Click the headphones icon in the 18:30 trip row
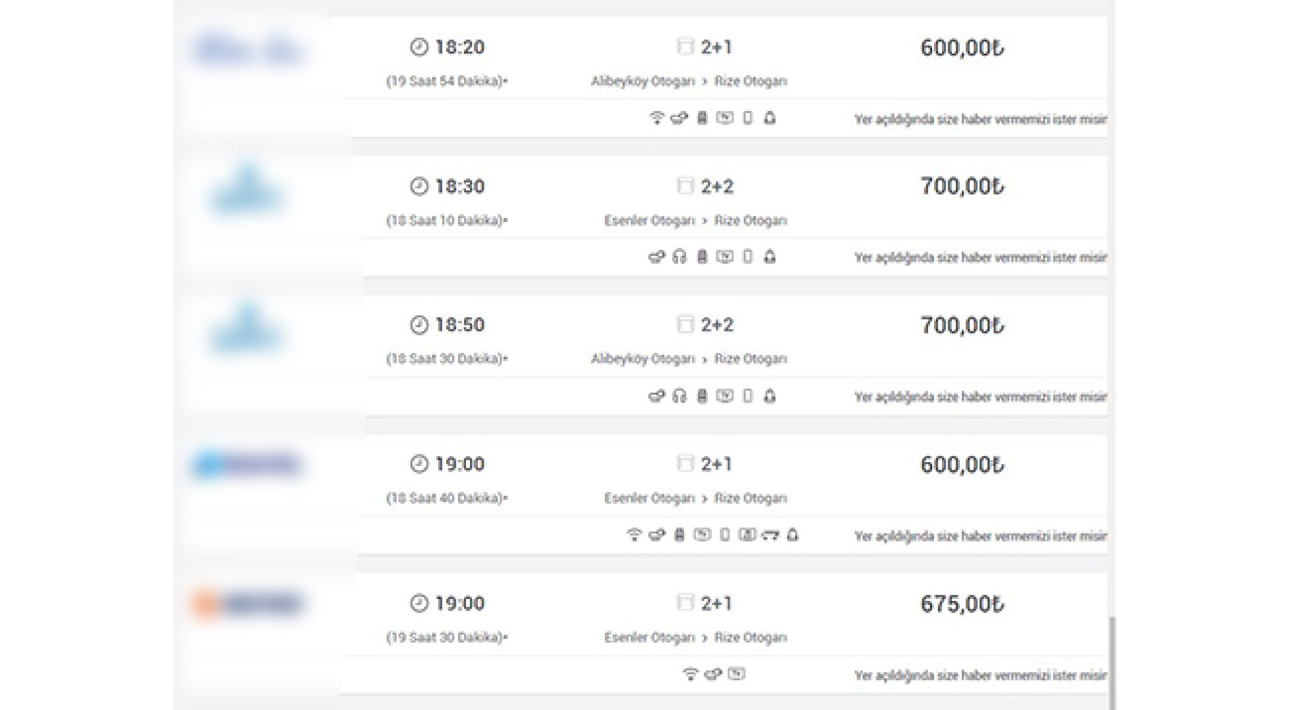 click(679, 257)
